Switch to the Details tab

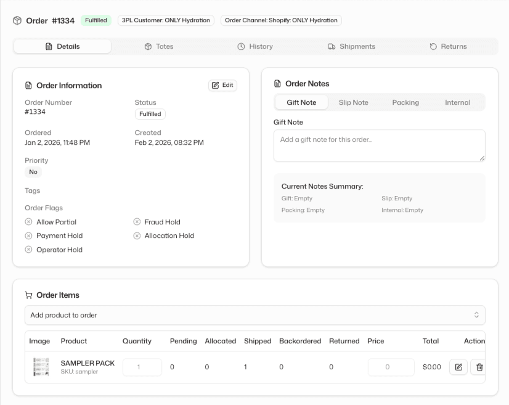click(x=62, y=46)
